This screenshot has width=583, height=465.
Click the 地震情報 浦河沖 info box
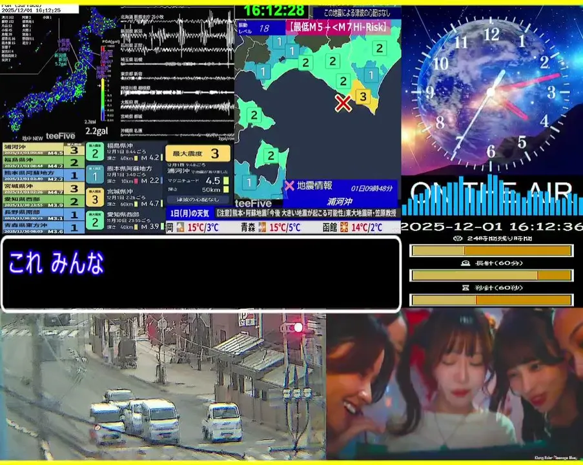(340, 192)
